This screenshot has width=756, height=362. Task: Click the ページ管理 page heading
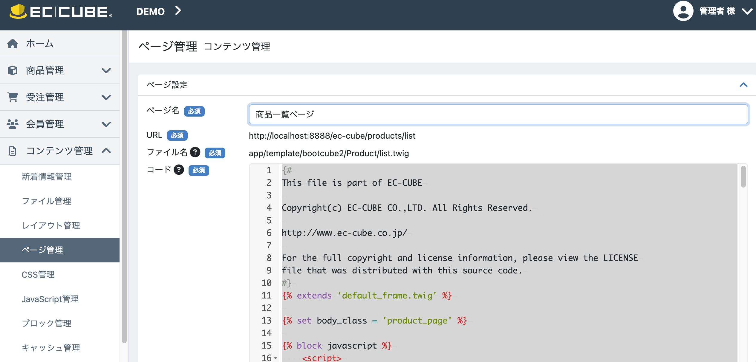point(168,47)
